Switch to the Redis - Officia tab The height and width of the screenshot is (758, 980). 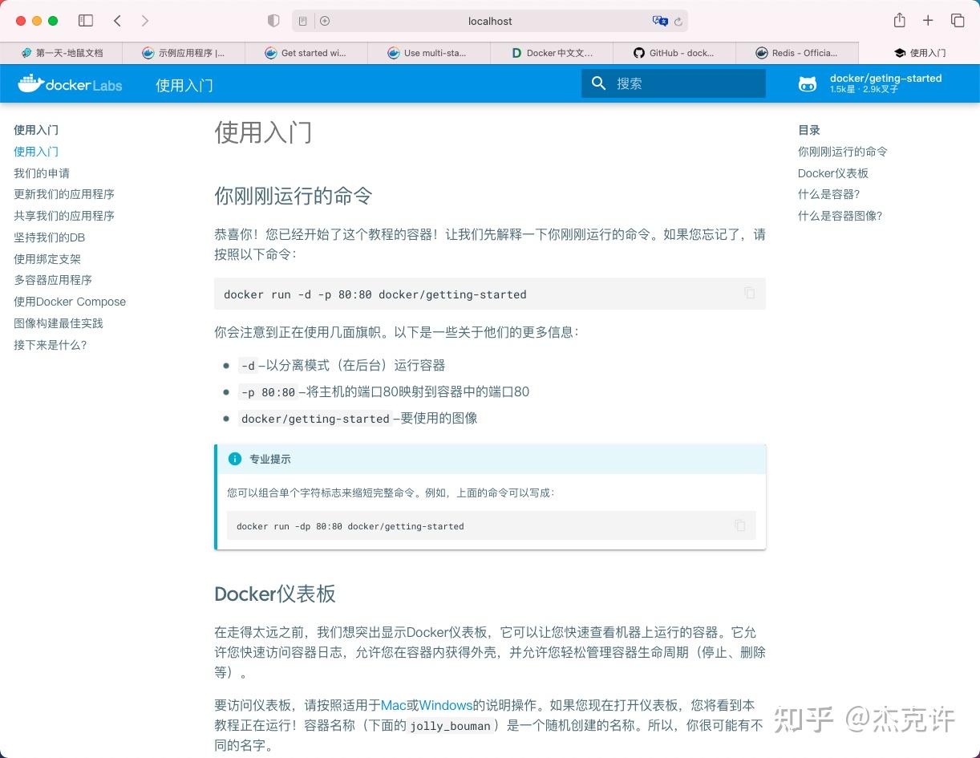point(798,53)
